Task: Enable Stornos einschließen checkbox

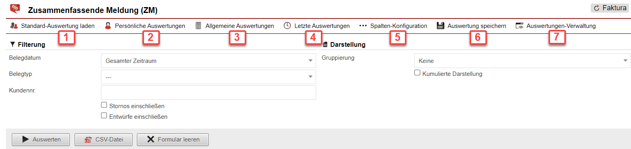Action: pyautogui.click(x=104, y=105)
